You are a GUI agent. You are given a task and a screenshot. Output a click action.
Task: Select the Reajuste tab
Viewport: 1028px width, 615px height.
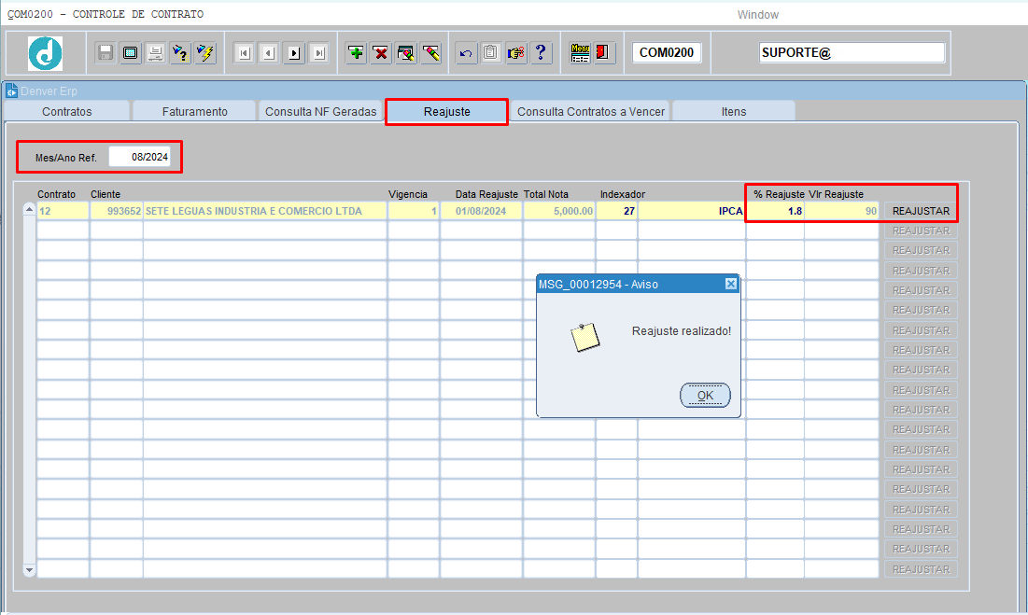click(x=446, y=111)
